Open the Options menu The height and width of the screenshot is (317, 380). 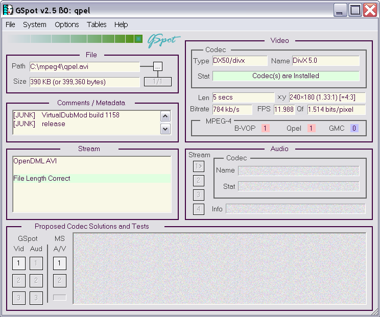(66, 25)
